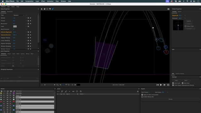Click the zoom in icon below viewer
201x113 pixels.
tap(54, 85)
